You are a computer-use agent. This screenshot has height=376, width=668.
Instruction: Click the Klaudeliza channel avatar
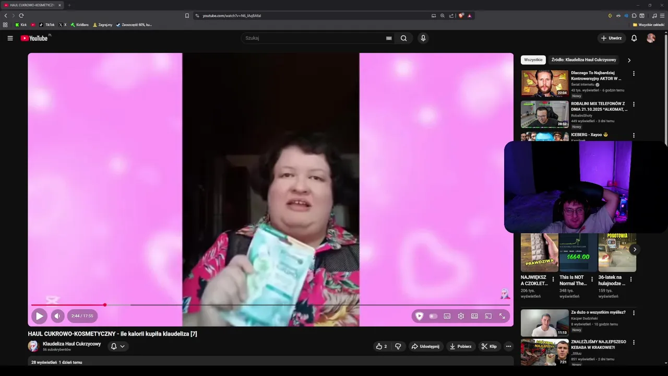coord(33,346)
